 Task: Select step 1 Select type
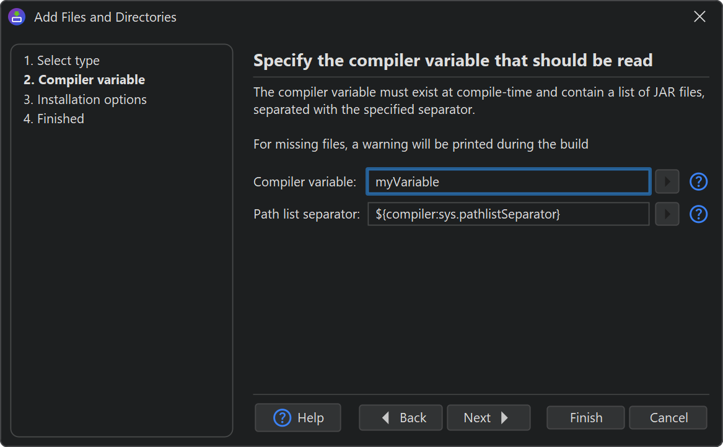61,61
